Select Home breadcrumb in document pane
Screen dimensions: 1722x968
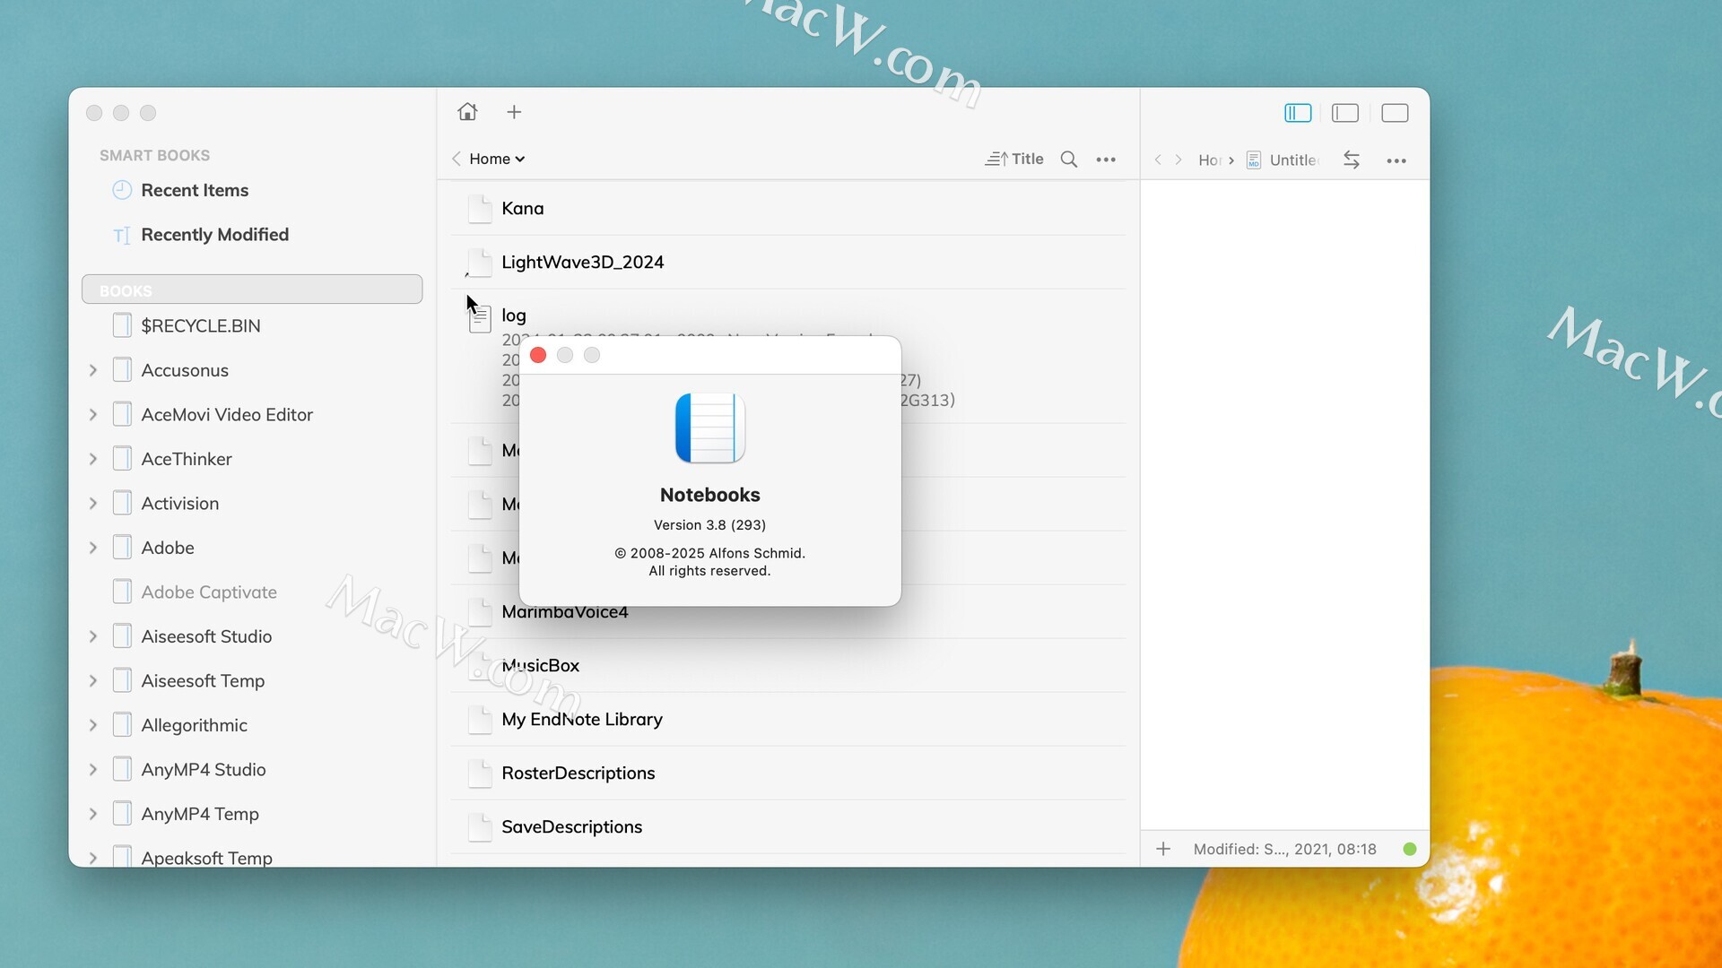[1210, 160]
